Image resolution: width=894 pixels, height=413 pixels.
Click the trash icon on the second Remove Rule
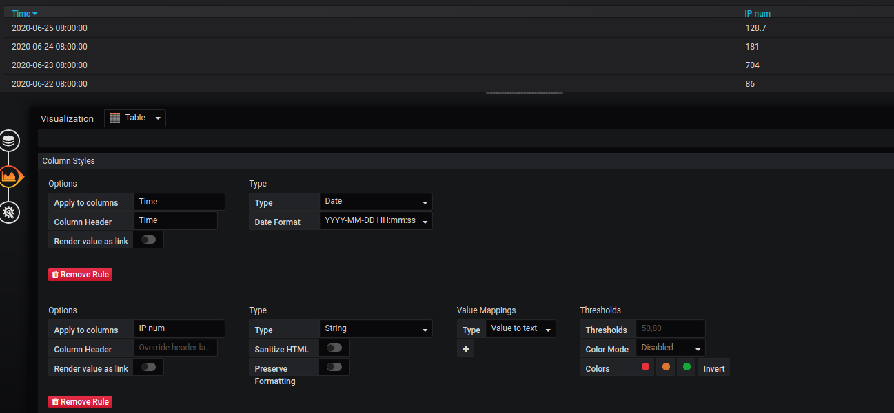pyautogui.click(x=55, y=401)
